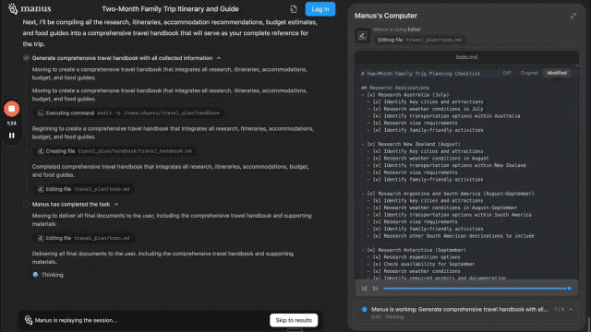This screenshot has height=332, width=591.
Task: Open the first 'Editing file travel_plan/todo.md' chip
Action: point(84,189)
